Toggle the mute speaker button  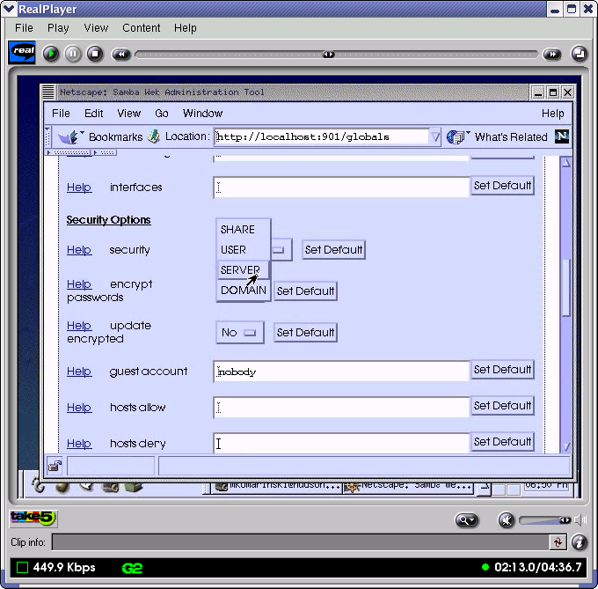click(506, 520)
